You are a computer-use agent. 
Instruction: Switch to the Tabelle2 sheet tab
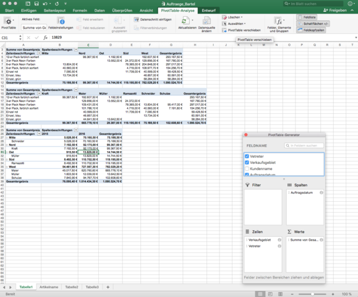tap(72, 287)
